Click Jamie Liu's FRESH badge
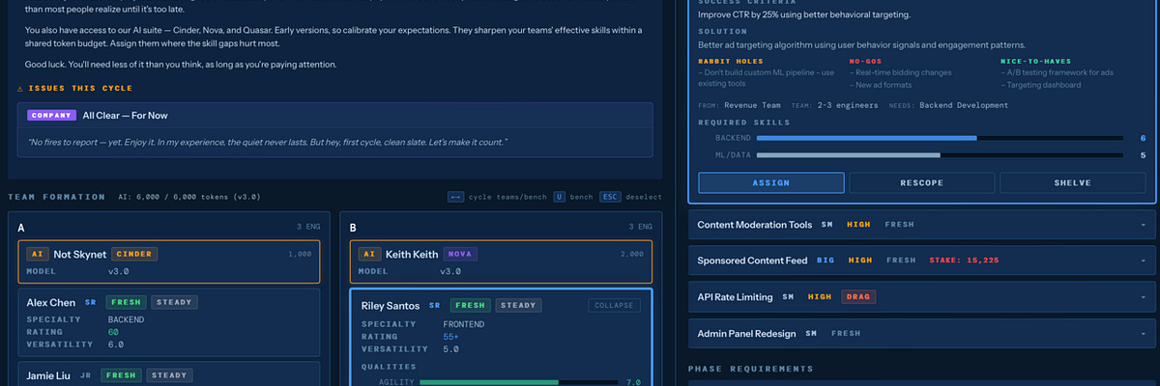Screen dimensions: 1160x386 point(121,375)
